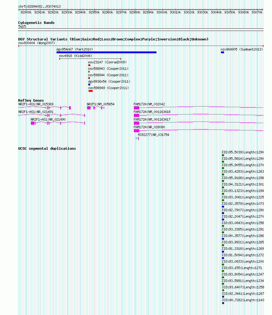
Task: Select transcript label FAM172A|NM_001163418
Action: coord(152,112)
